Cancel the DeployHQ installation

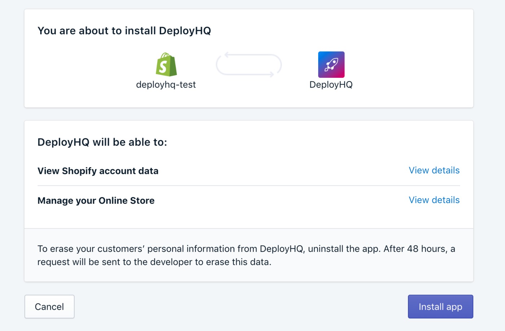coord(49,307)
